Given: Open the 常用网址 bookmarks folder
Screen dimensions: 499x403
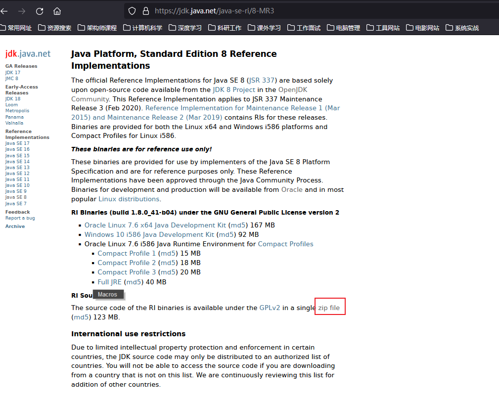Looking at the screenshot, I should click(16, 28).
